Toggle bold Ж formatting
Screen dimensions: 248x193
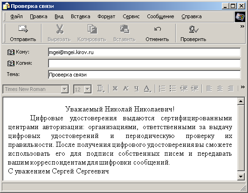(115, 89)
